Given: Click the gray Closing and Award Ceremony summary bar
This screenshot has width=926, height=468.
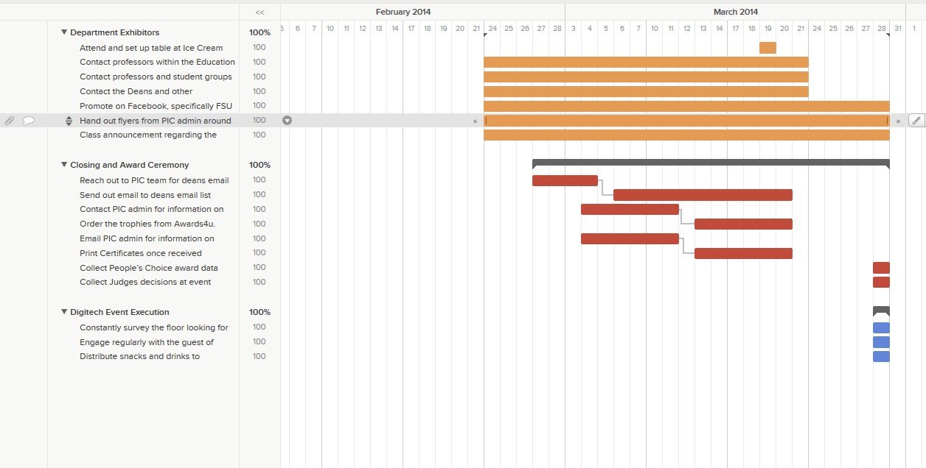Looking at the screenshot, I should point(710,163).
